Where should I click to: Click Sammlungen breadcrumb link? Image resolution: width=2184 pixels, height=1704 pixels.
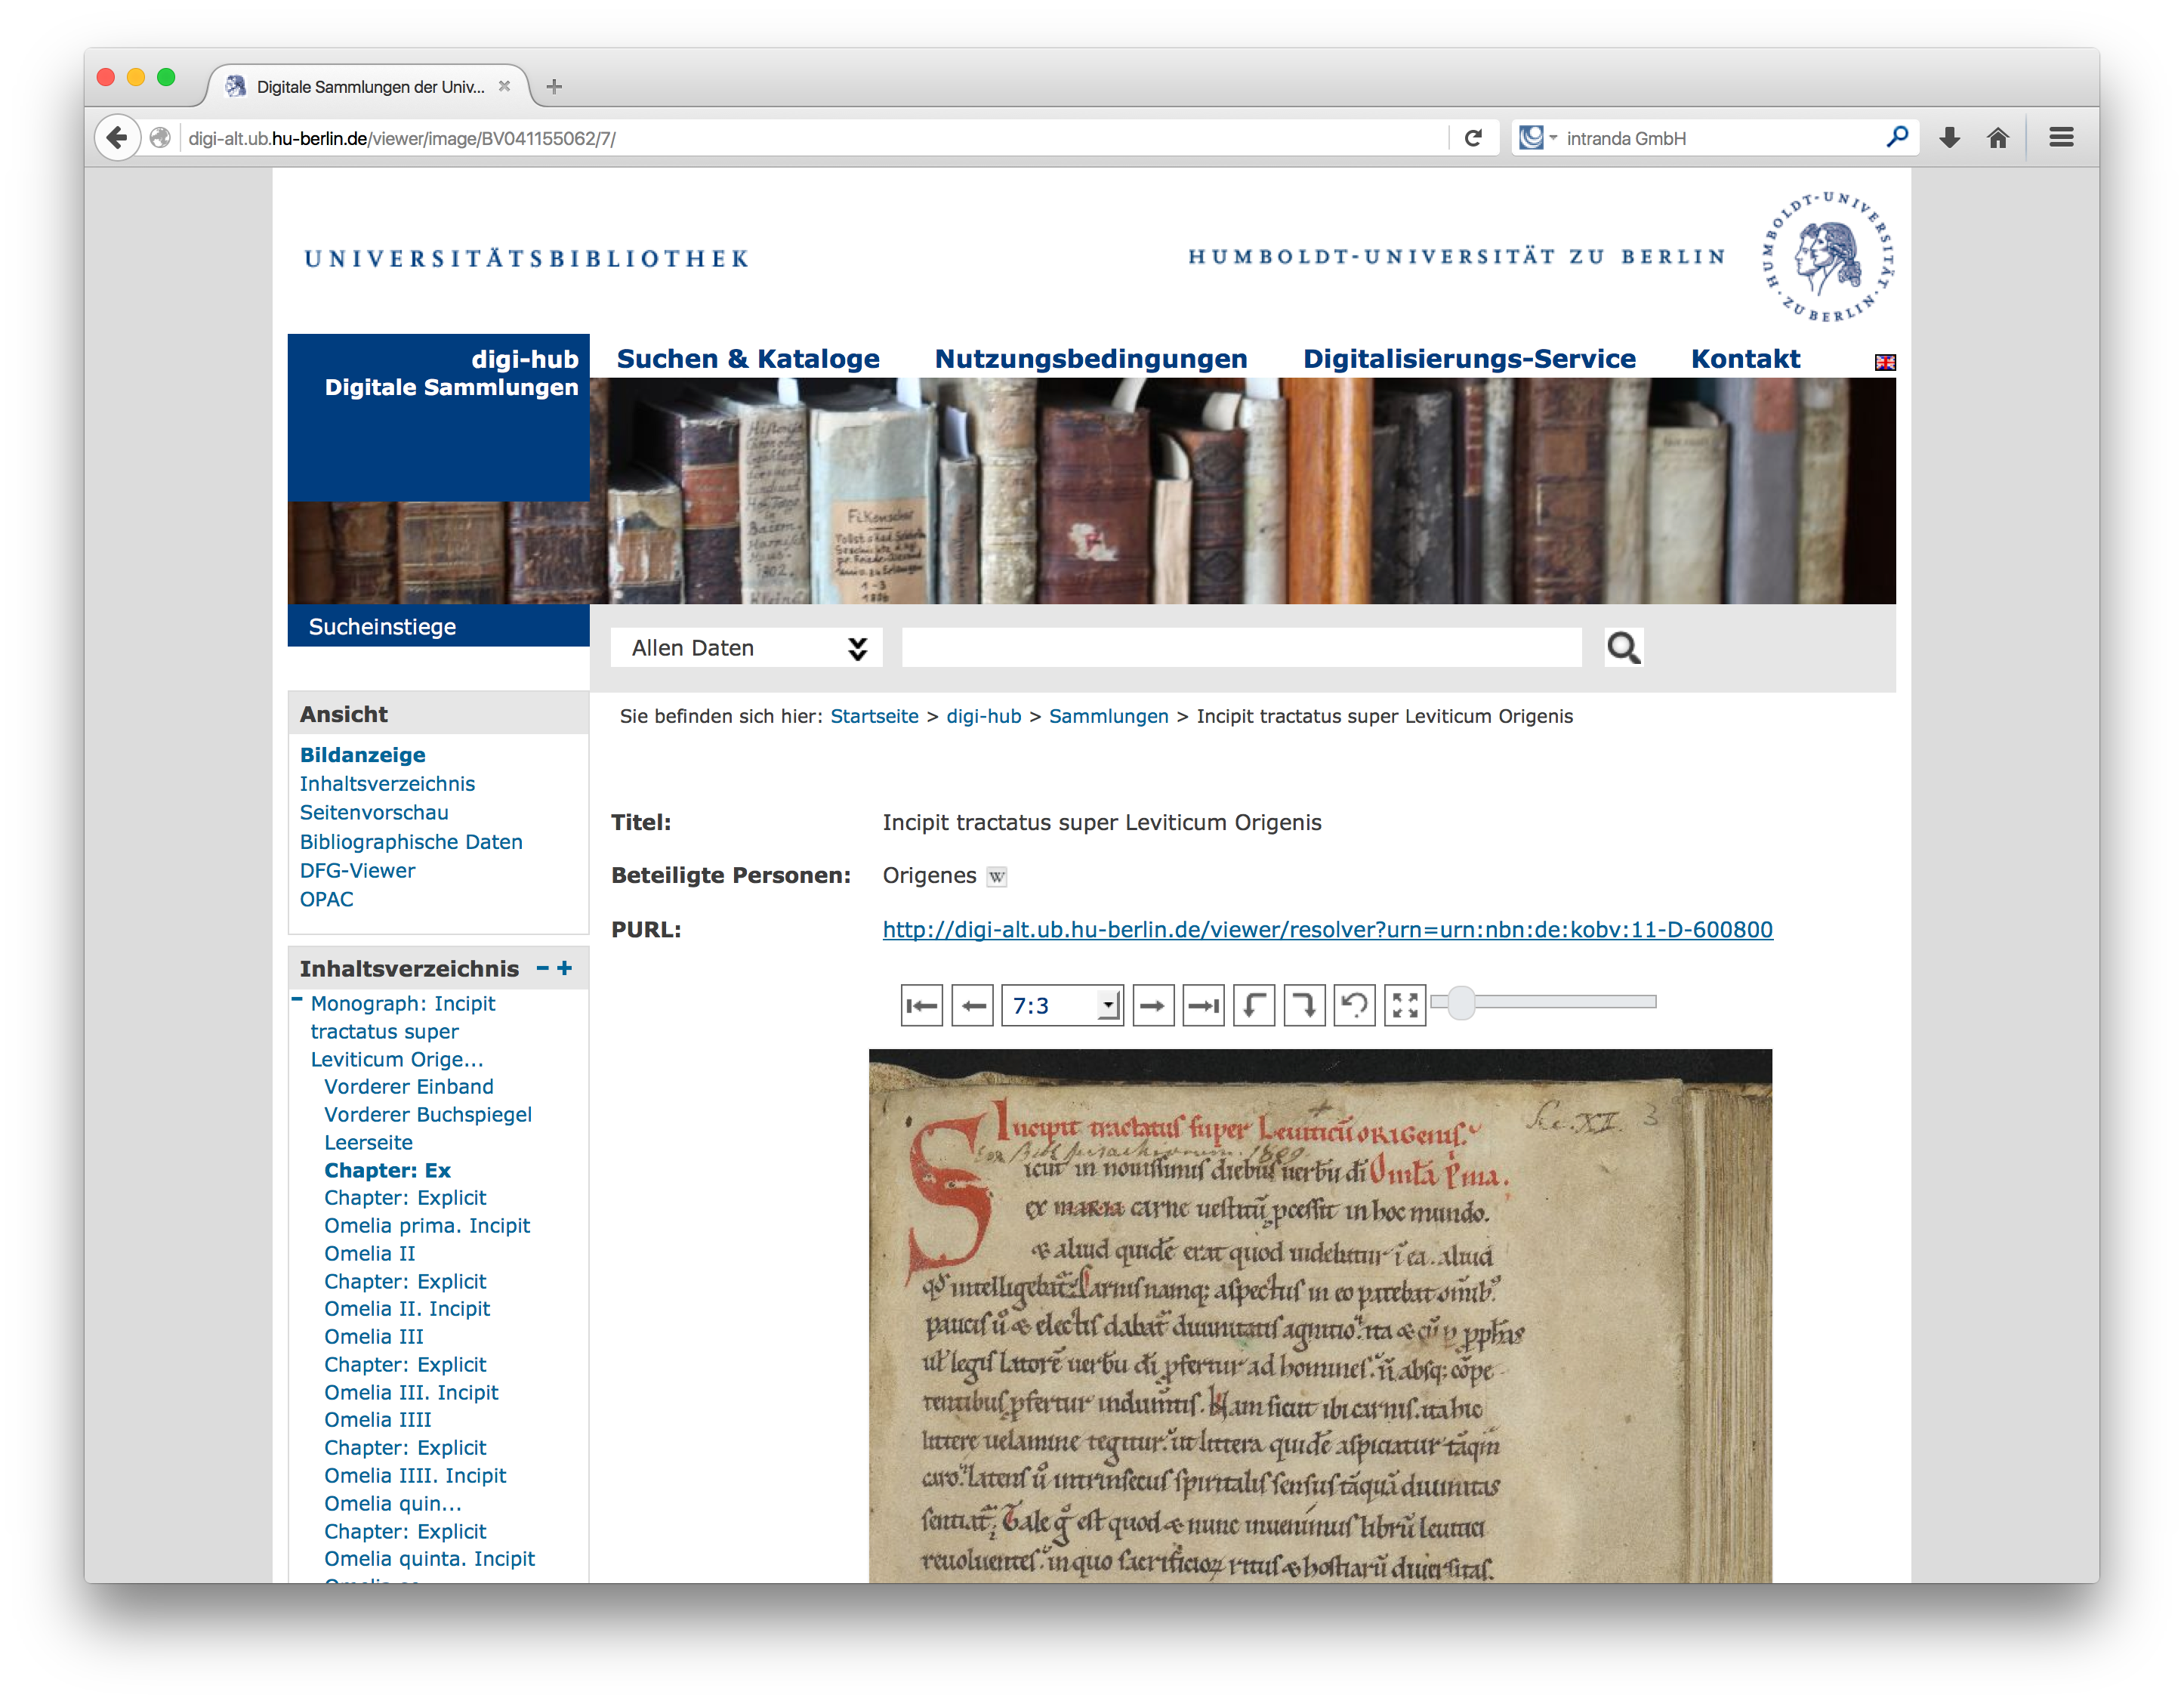tap(1108, 716)
